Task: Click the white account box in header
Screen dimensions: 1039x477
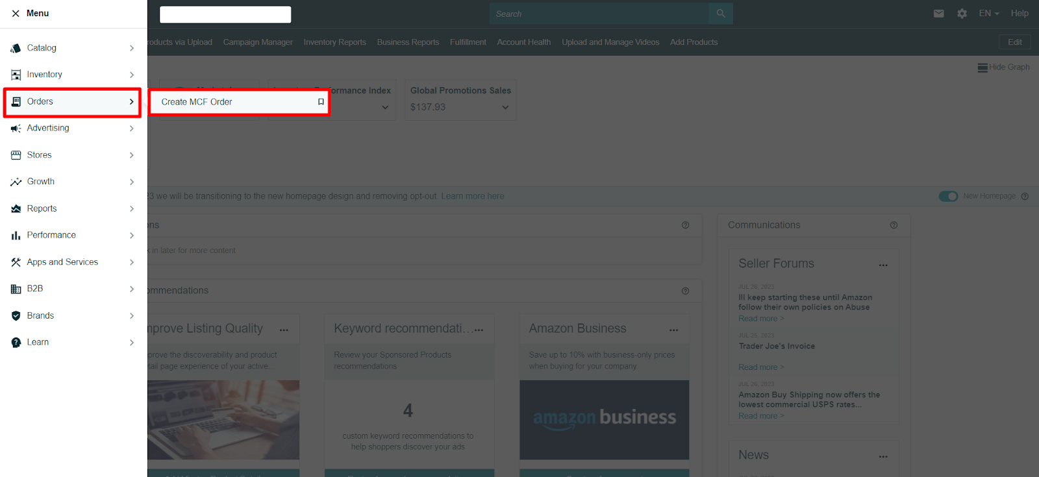Action: 225,14
